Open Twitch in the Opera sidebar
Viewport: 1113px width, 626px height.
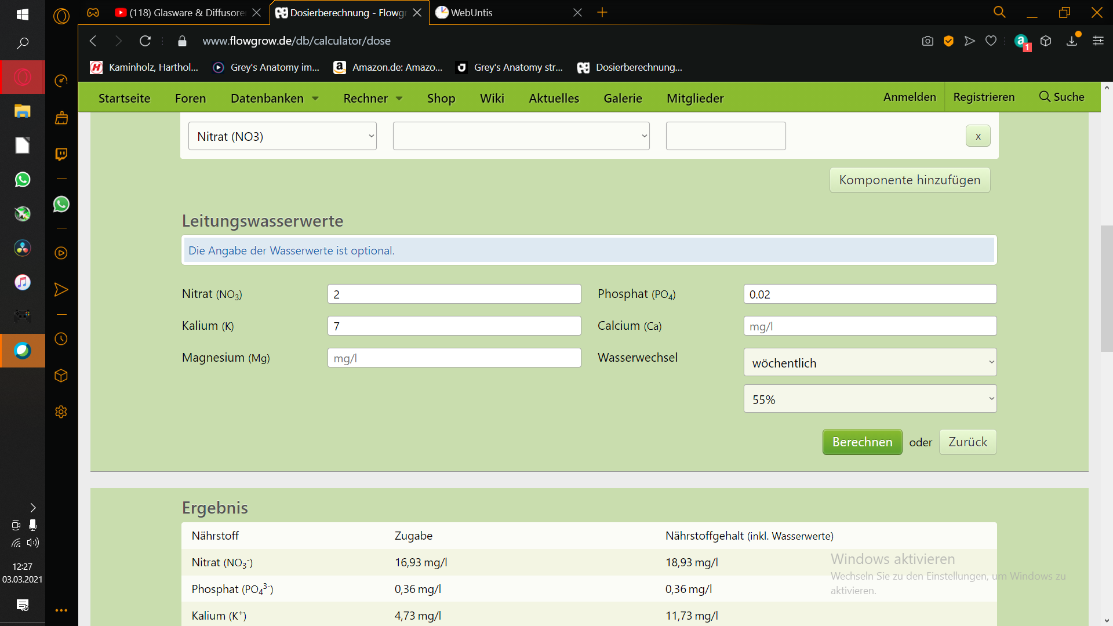[x=61, y=154]
